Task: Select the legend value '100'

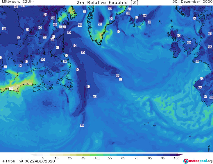Action: pos(177,158)
